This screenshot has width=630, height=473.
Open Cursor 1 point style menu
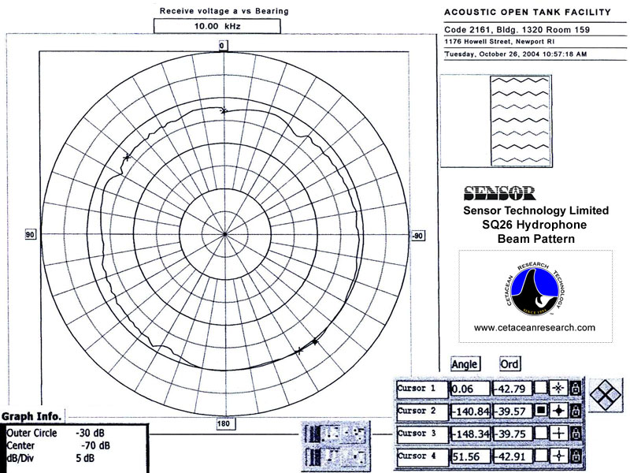pyautogui.click(x=558, y=389)
